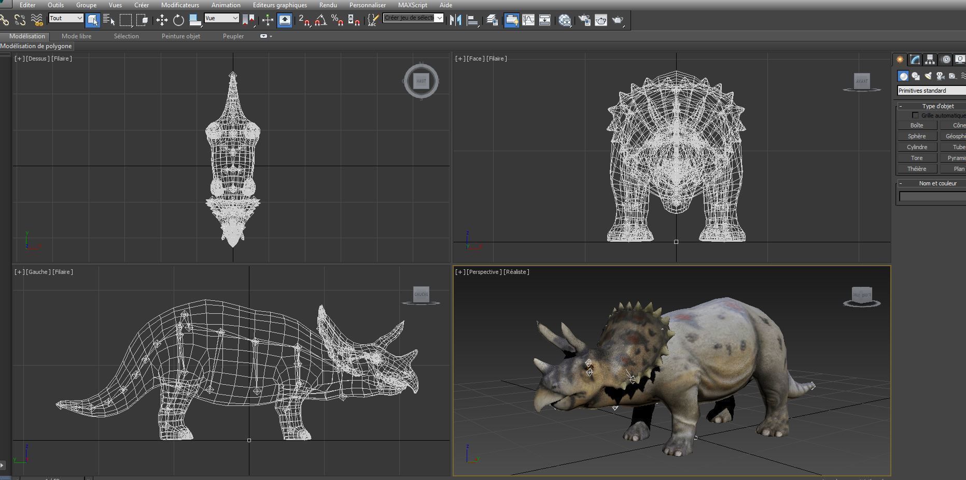This screenshot has height=480, width=966.
Task: Click the Use Pivot Point Center icon
Action: [x=249, y=20]
